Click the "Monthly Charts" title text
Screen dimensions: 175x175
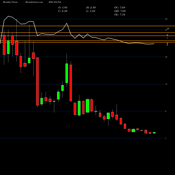(10, 2)
